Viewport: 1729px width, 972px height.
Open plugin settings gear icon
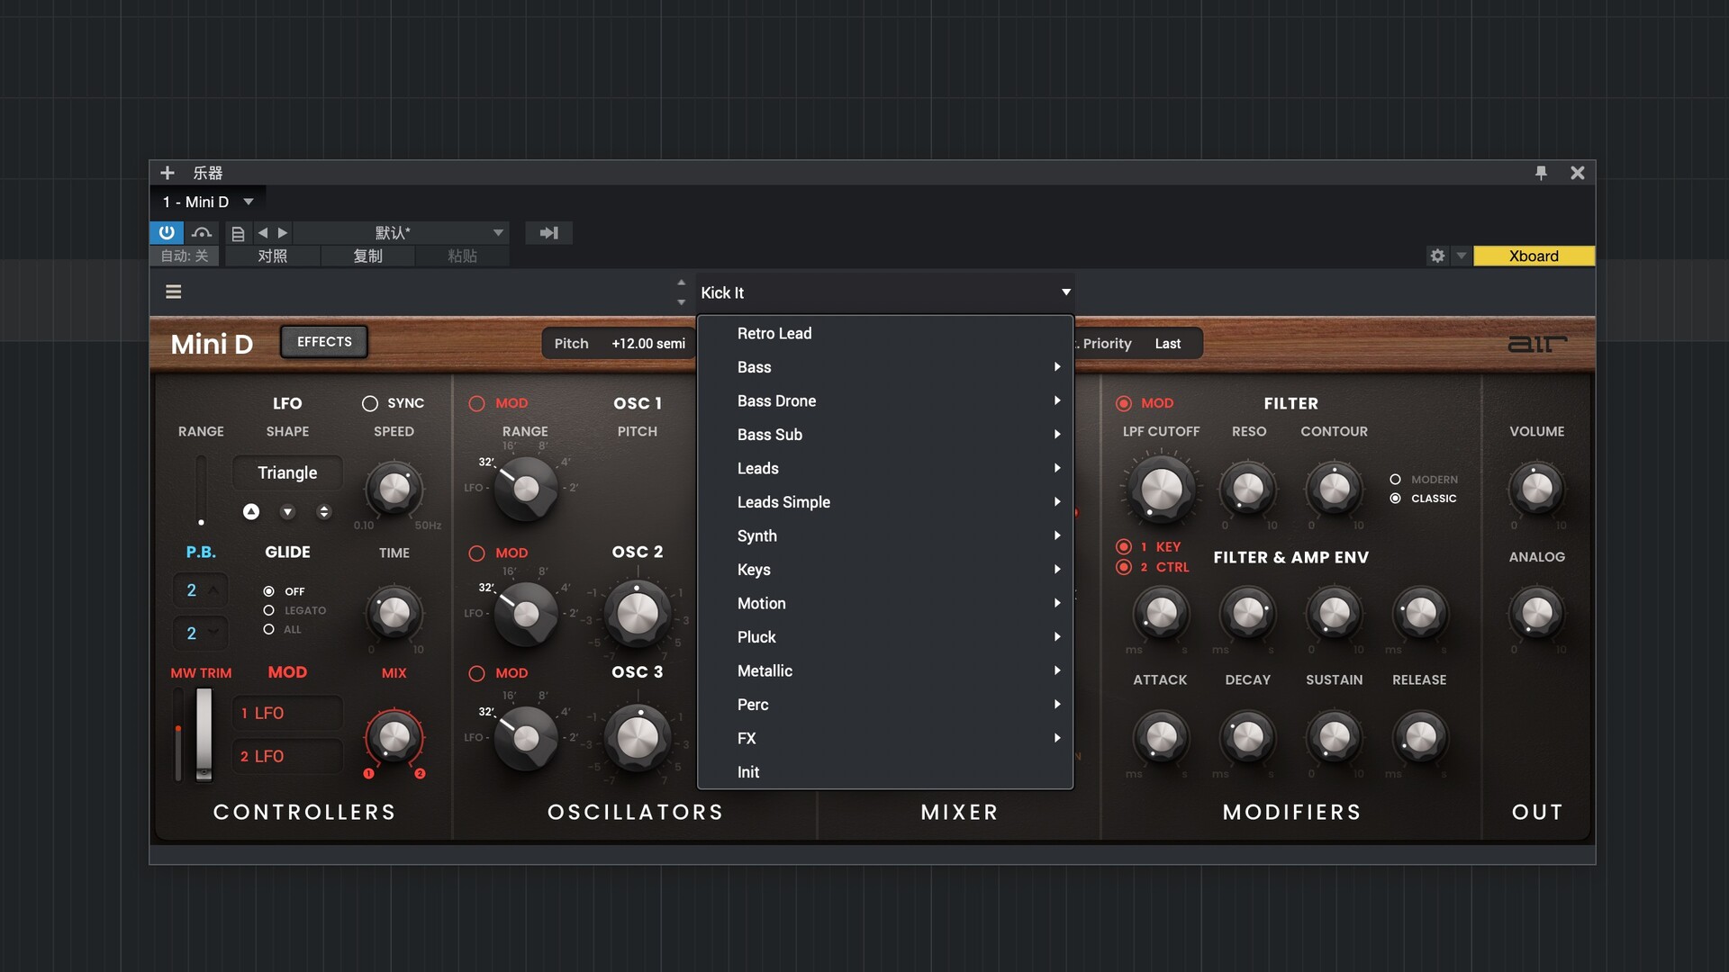[x=1437, y=256]
